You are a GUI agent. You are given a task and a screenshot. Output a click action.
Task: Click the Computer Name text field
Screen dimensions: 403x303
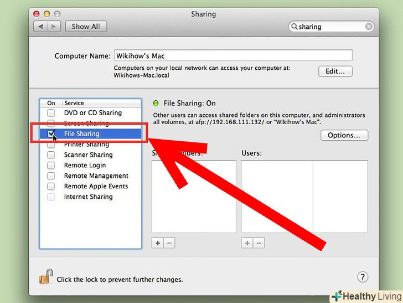pyautogui.click(x=233, y=55)
